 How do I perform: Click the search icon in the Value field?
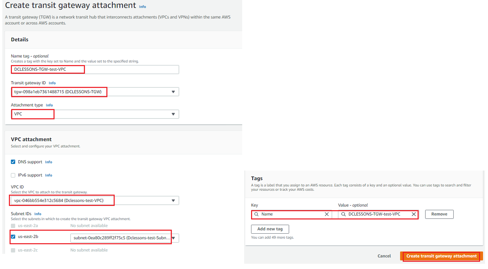coord(343,214)
